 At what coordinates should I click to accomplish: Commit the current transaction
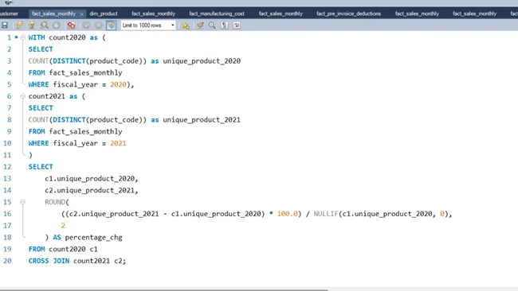[x=86, y=25]
